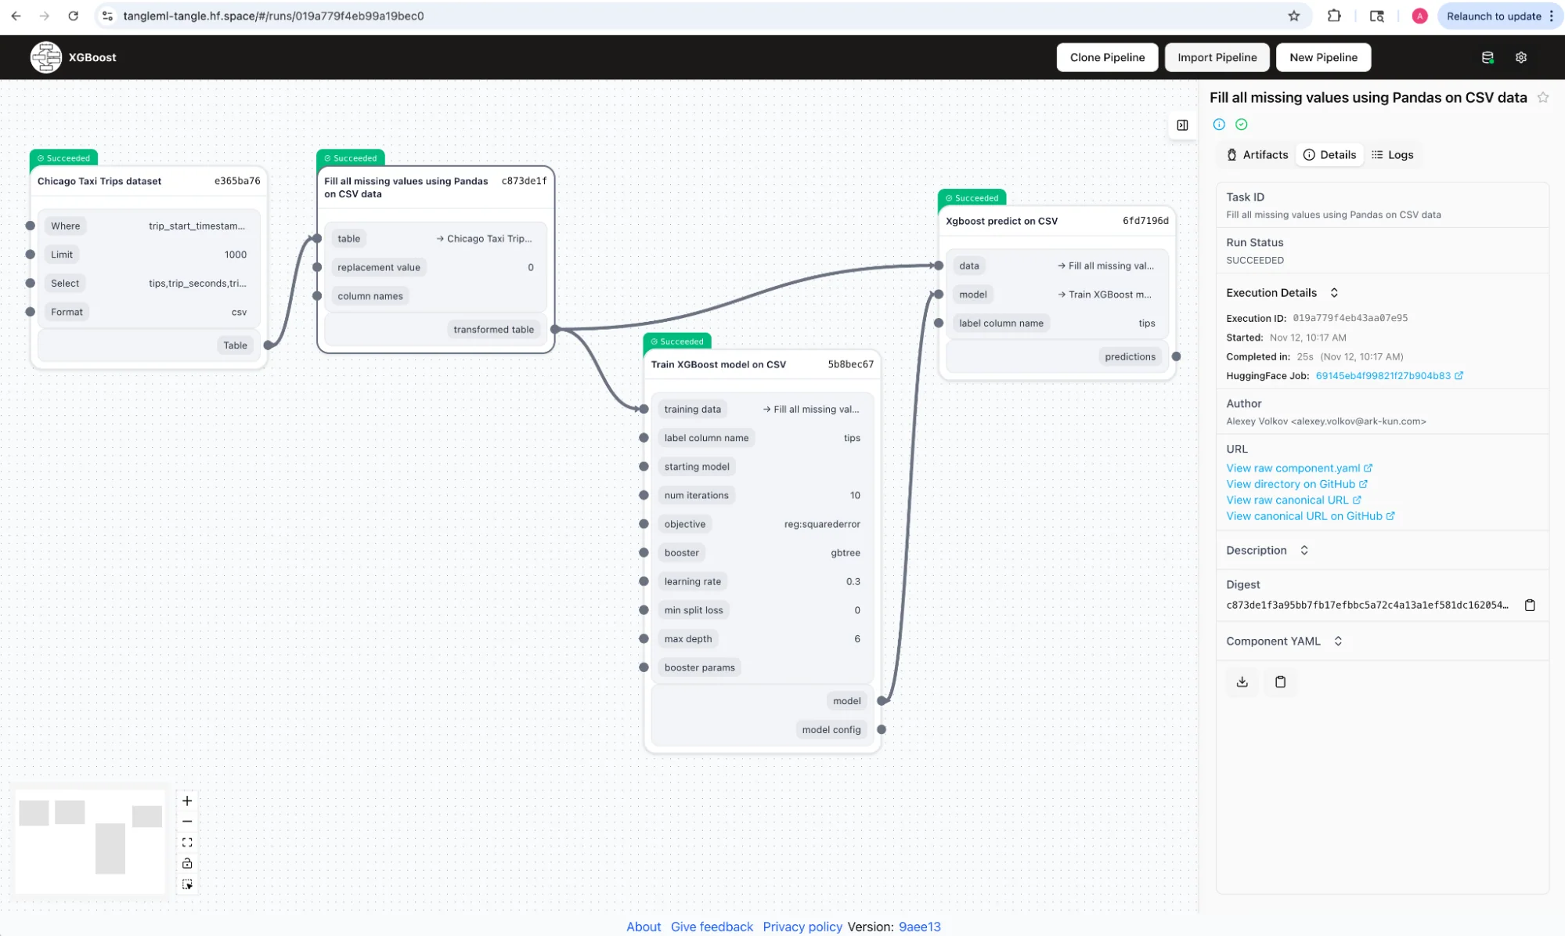Toggle the selection mode icon below the lock
Viewport: 1565px width, 936px height.
pos(187,884)
